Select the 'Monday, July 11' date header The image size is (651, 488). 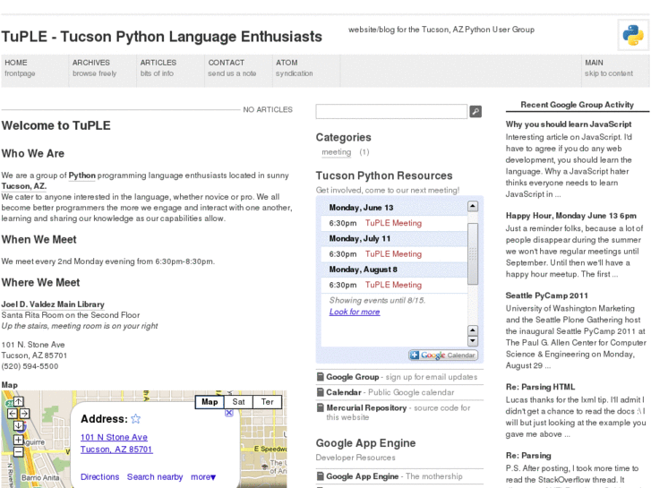[360, 238]
